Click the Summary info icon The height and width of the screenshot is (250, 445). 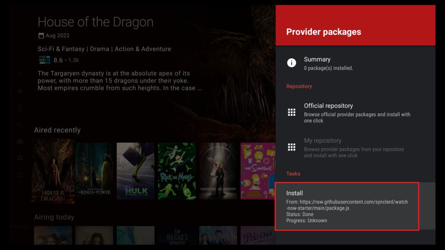[292, 62]
